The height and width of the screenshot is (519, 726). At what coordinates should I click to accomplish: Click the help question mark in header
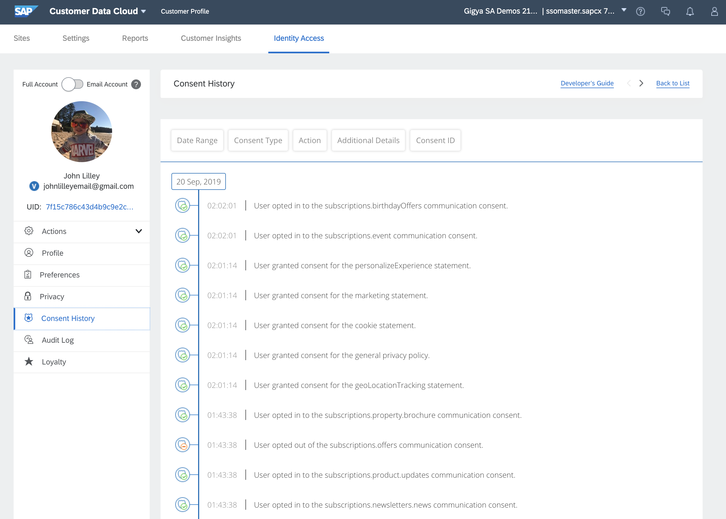pyautogui.click(x=640, y=11)
